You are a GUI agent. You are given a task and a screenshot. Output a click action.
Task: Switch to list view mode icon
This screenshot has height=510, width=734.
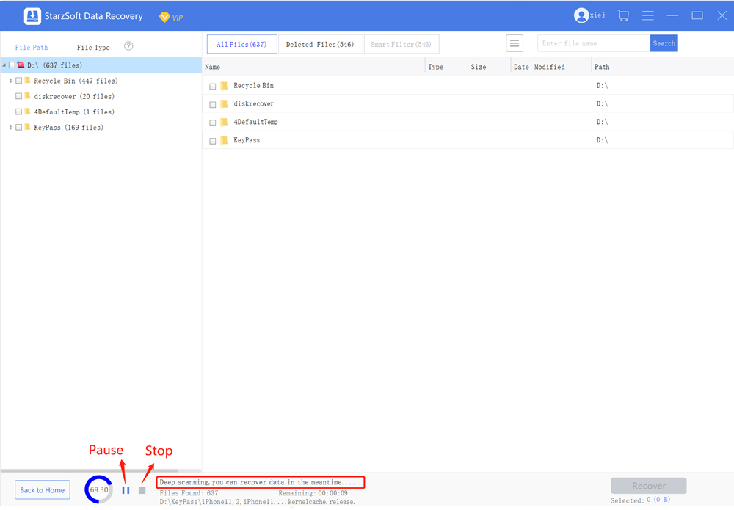(514, 43)
